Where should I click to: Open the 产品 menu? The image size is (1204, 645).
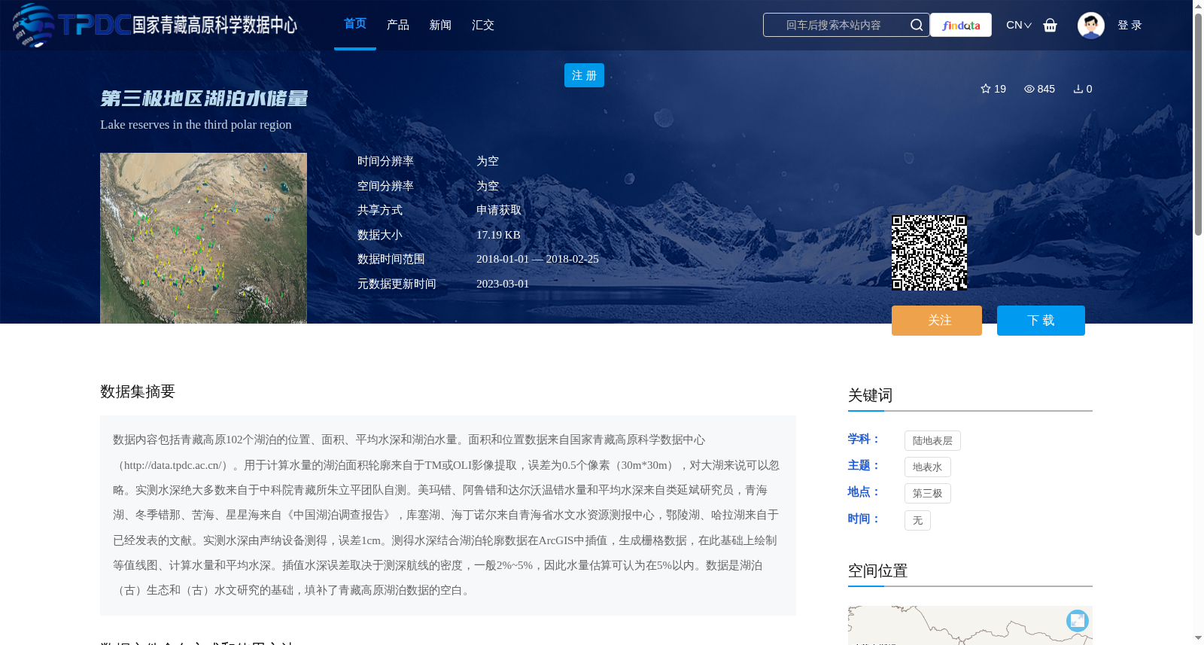pos(398,25)
